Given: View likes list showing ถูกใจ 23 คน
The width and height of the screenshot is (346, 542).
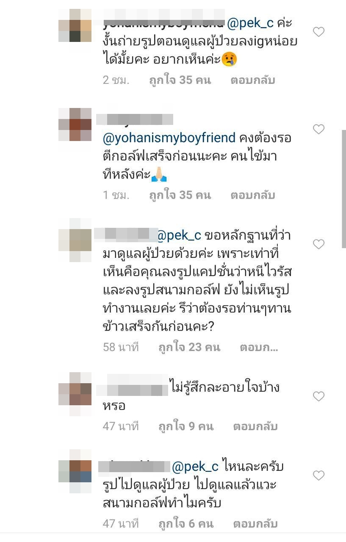Looking at the screenshot, I should coord(189,347).
